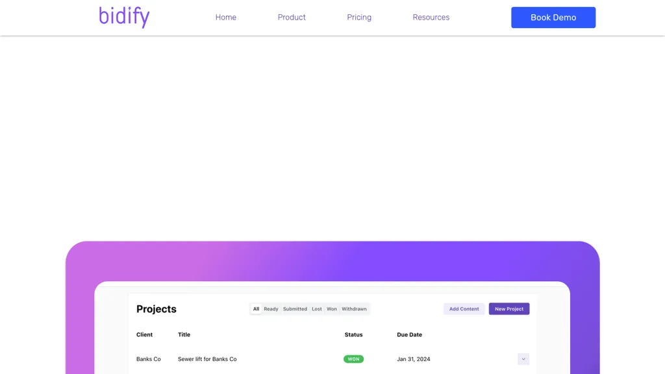The height and width of the screenshot is (374, 665).
Task: Create a New Project
Action: [508, 309]
